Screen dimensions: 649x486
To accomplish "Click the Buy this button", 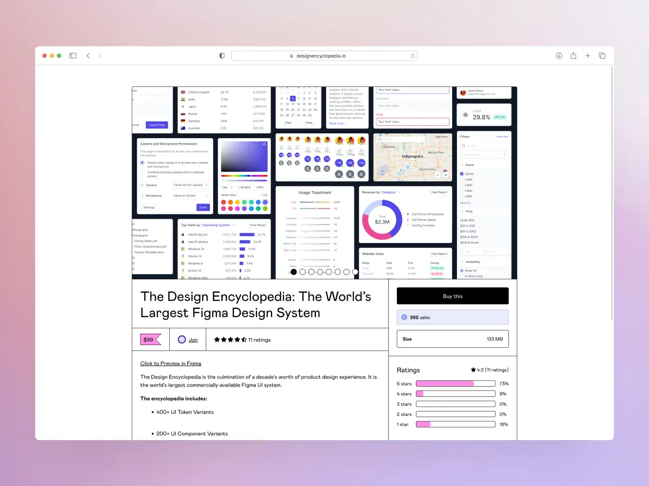I will [x=452, y=296].
